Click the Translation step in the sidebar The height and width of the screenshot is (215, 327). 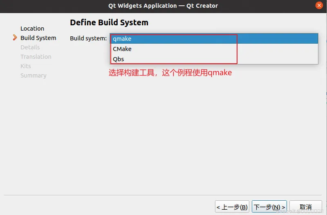pos(36,57)
